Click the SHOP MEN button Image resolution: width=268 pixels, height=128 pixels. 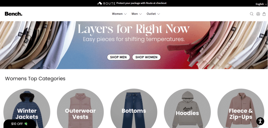pyautogui.click(x=119, y=57)
